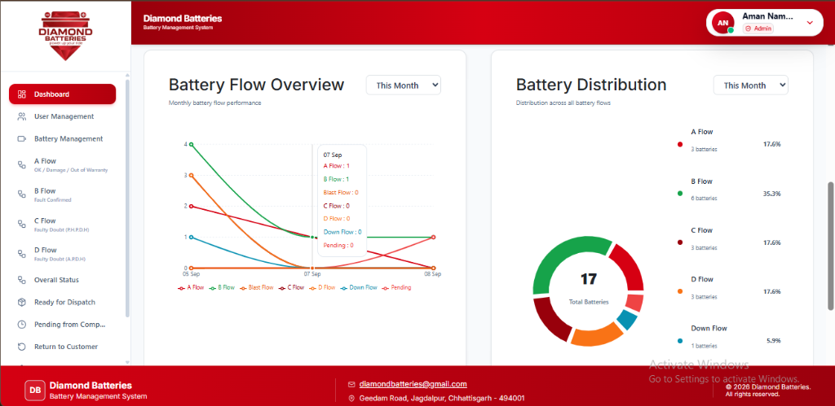Open Return to Customer page
The height and width of the screenshot is (406, 835).
tap(62, 347)
